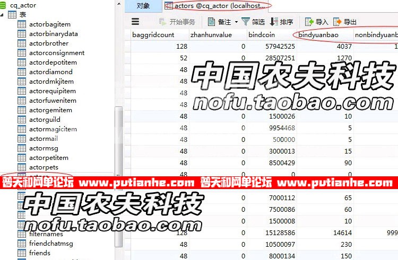Select the filternames table name

pos(46,234)
